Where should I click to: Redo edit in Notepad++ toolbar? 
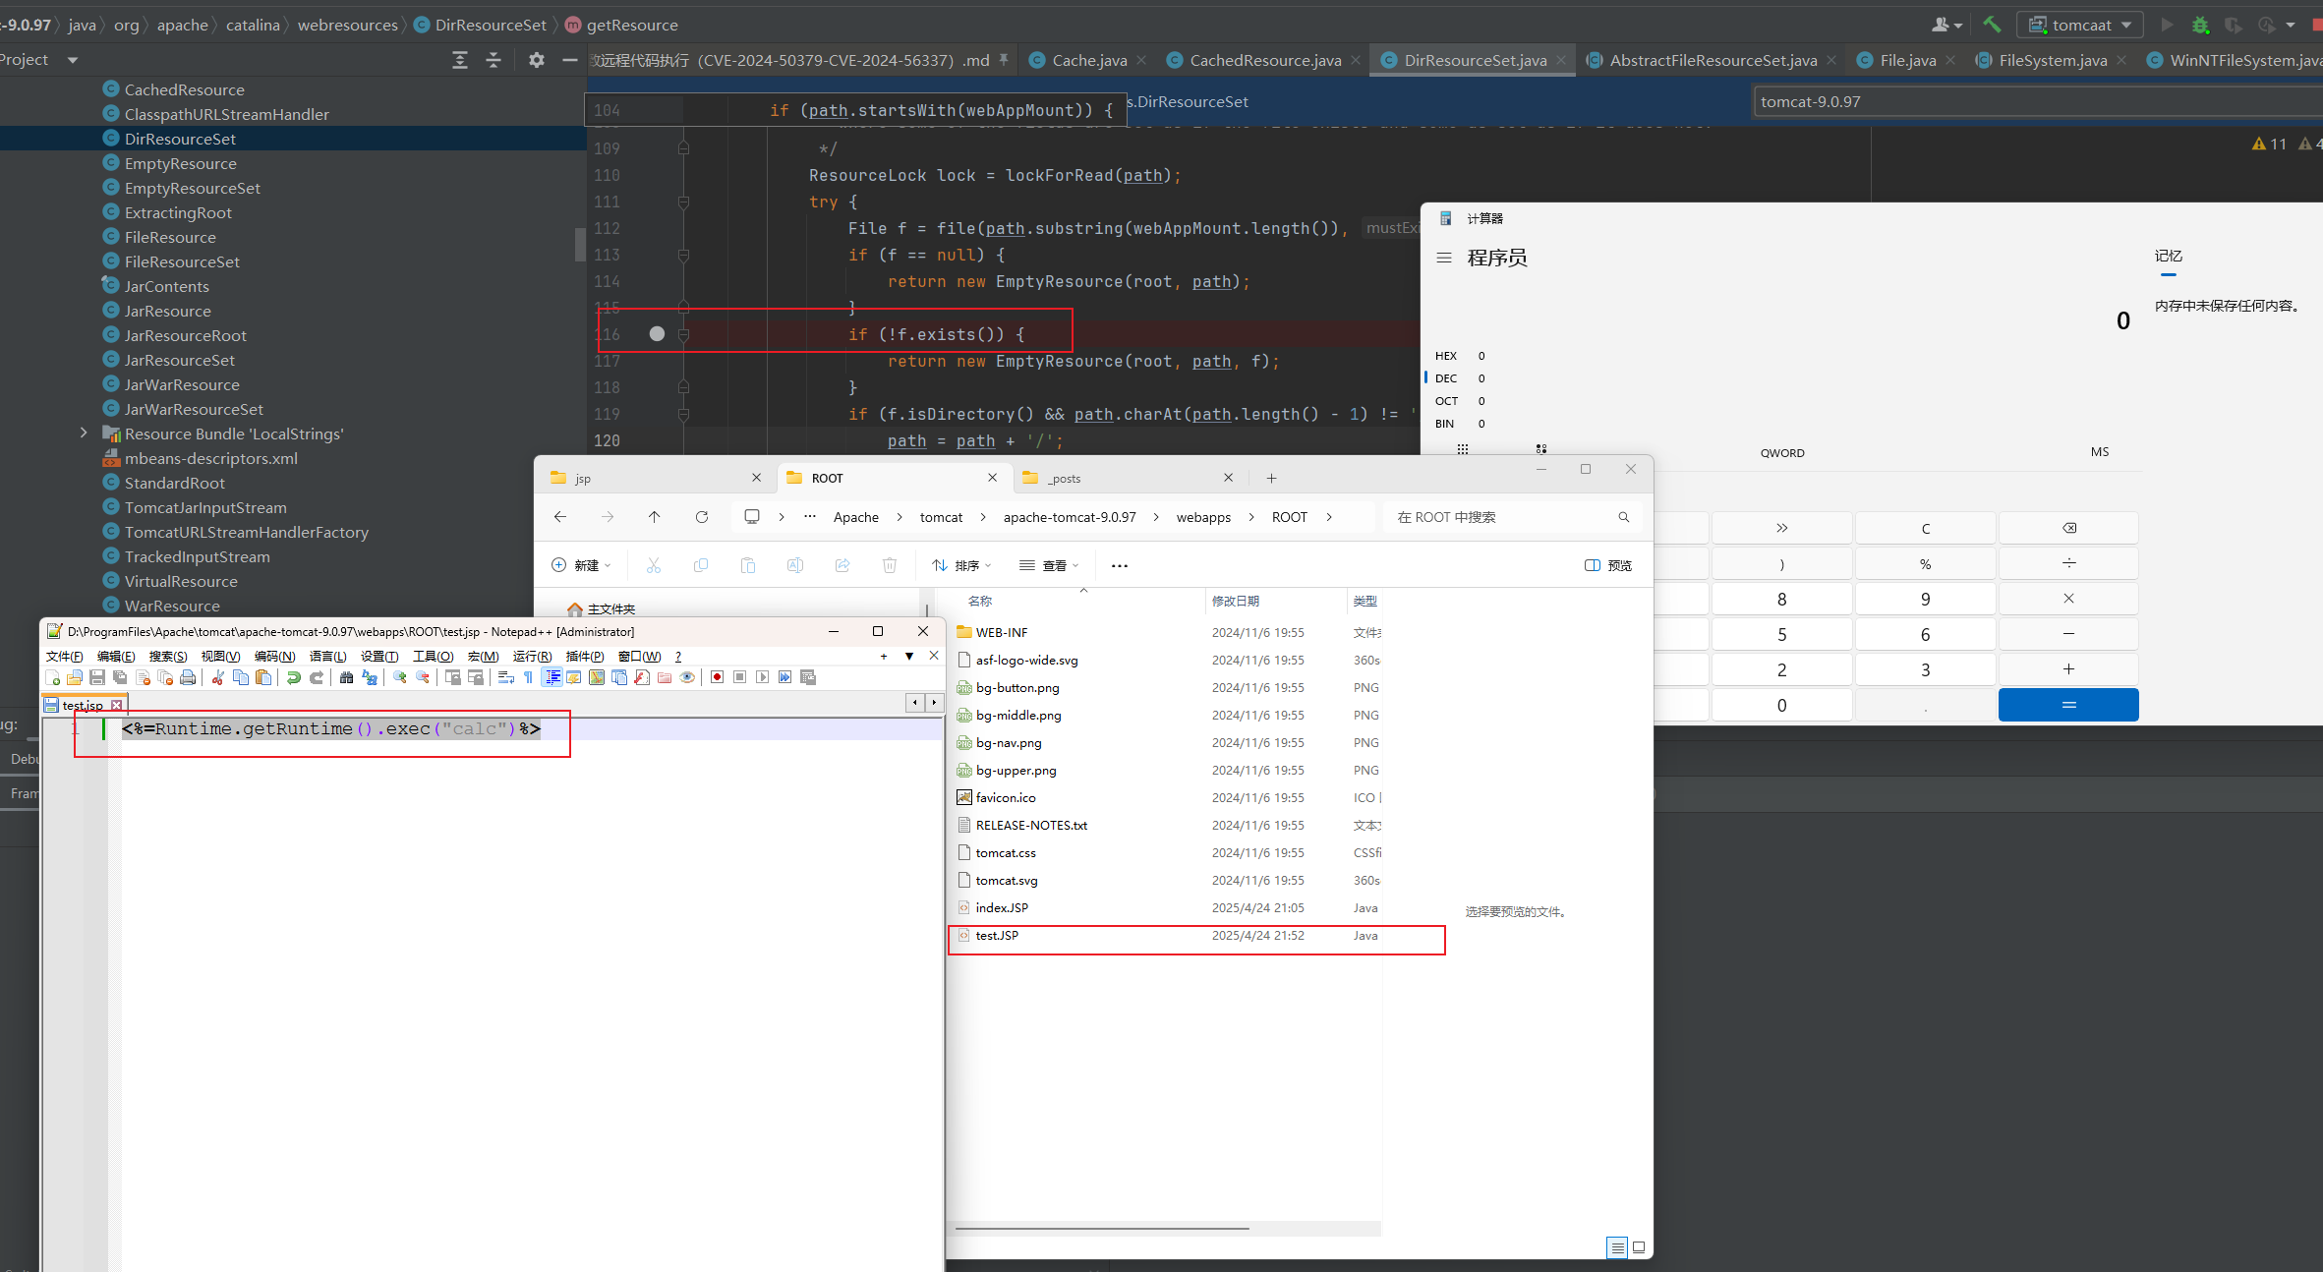pyautogui.click(x=317, y=677)
